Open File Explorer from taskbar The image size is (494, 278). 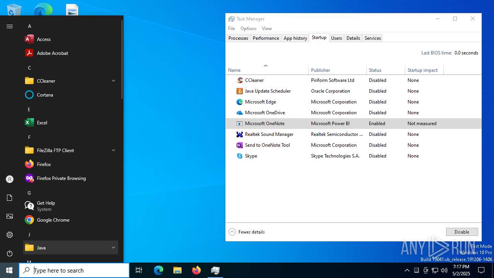pos(178,270)
